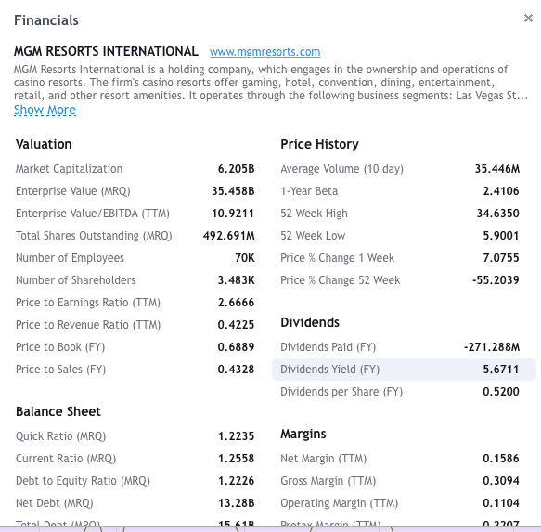Select the Price to Book (FY) row

point(135,347)
